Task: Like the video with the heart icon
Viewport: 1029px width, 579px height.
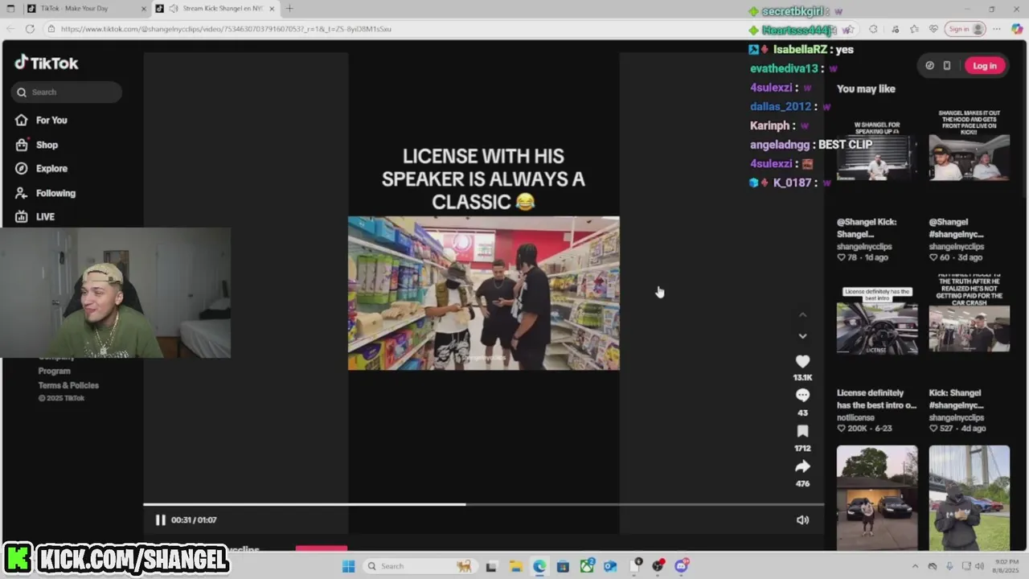Action: pyautogui.click(x=802, y=362)
